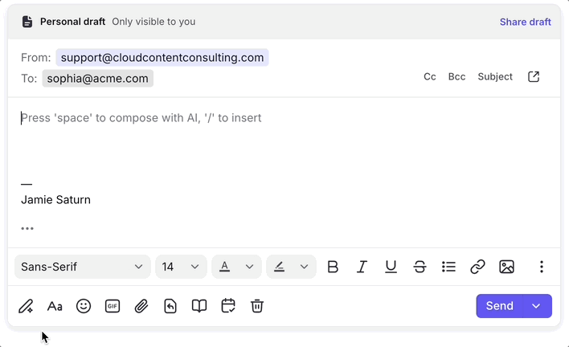Image resolution: width=569 pixels, height=347 pixels.
Task: Insert a bulleted list
Action: point(448,267)
